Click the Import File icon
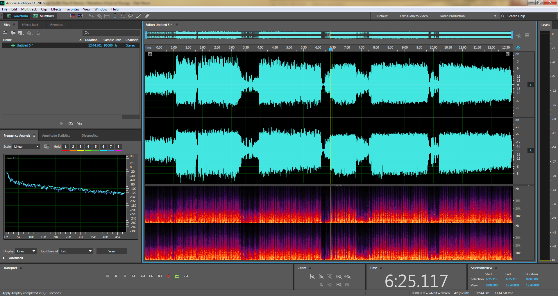Viewport: 558px width, 296px height. coord(13,33)
